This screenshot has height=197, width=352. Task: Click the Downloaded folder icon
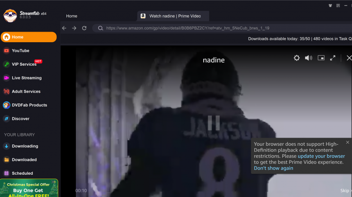(7, 160)
